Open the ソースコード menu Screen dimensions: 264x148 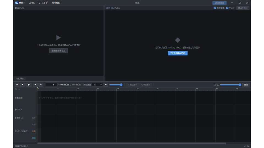click(x=43, y=3)
